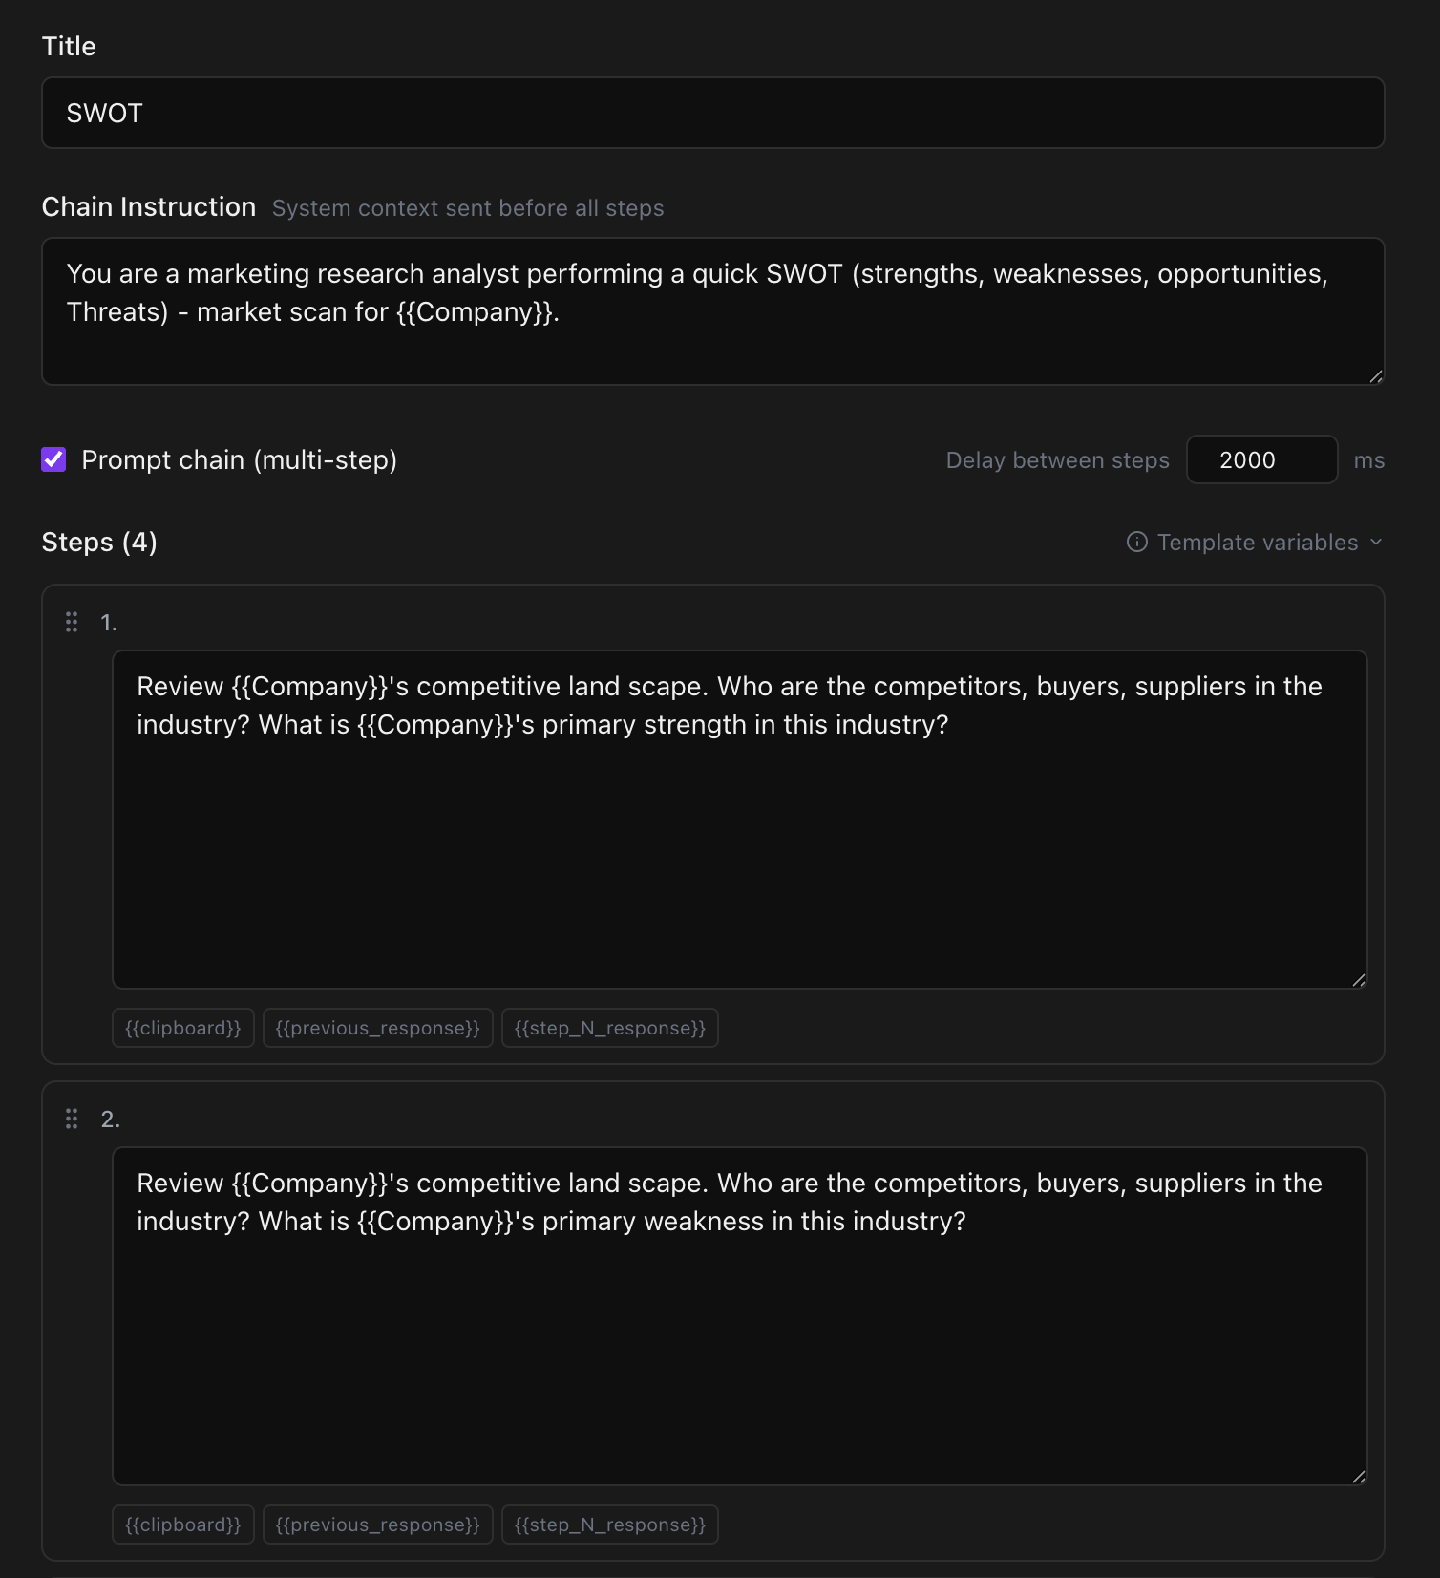Click the resize grip of Chain Instruction box
Viewport: 1440px width, 1578px height.
(1375, 375)
